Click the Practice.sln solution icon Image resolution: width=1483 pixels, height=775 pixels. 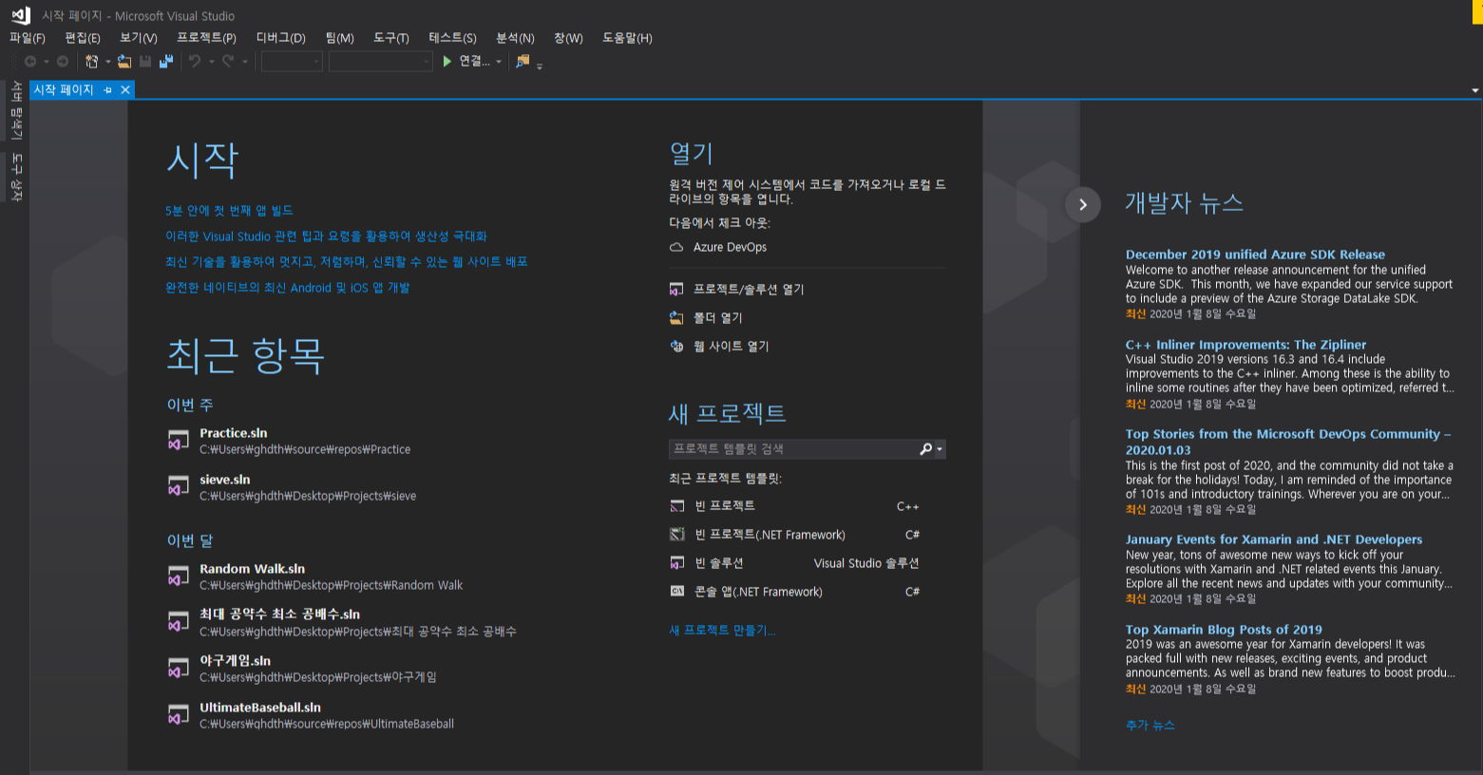(179, 441)
